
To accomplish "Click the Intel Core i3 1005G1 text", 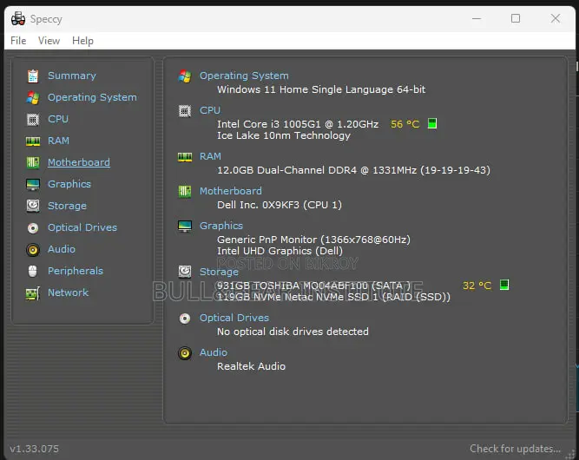I will 298,124.
